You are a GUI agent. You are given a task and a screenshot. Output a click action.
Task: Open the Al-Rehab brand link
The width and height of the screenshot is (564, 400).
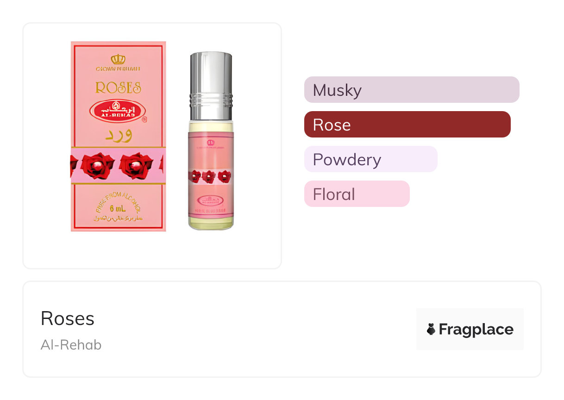point(71,345)
